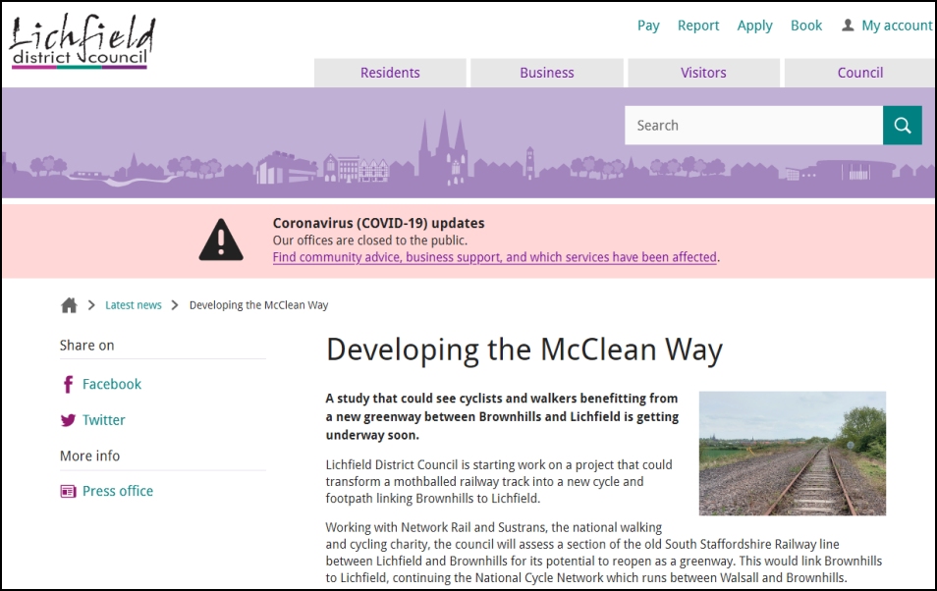
Task: Click the magnifier search button
Action: pos(903,126)
